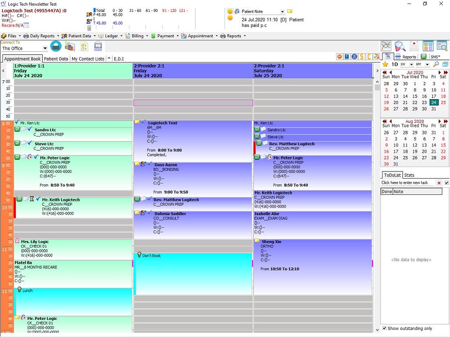The width and height of the screenshot is (450, 337).
Task: Open the statistics chart icon
Action: (x=386, y=46)
